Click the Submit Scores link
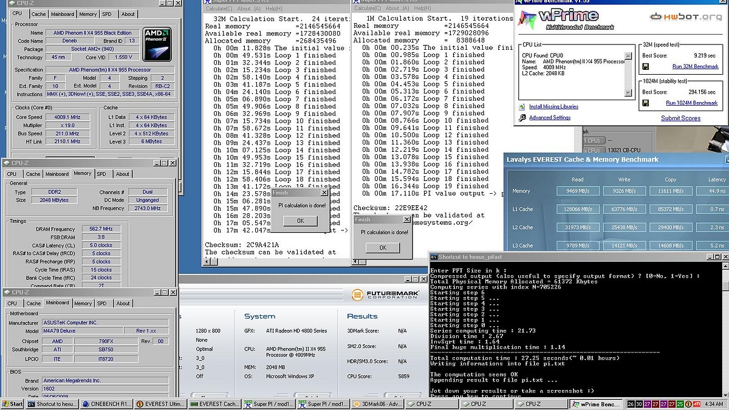This screenshot has width=729, height=410. (680, 118)
